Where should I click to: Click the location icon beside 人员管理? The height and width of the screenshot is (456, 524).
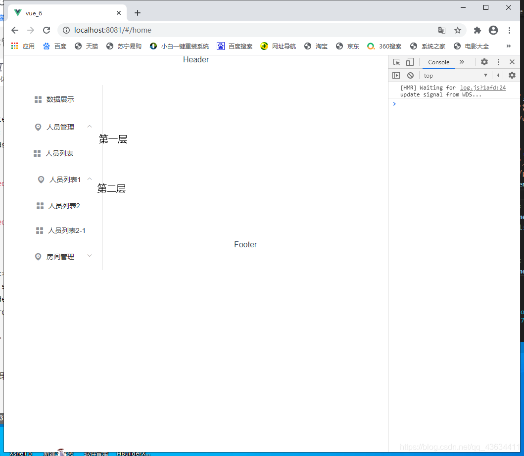(x=38, y=127)
